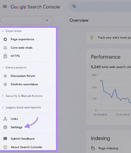131x153 pixels.
Task: Open the Sitelinks searchbox report
Action: [x=24, y=84]
